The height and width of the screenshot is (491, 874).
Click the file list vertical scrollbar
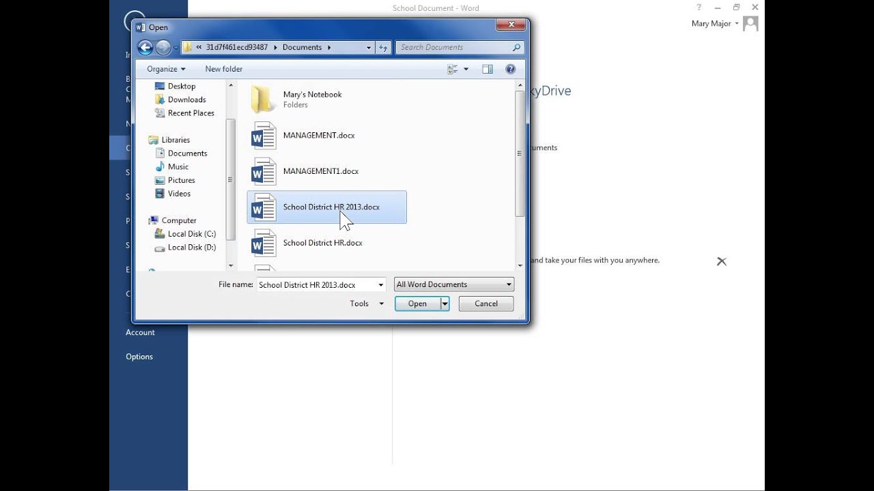pyautogui.click(x=520, y=153)
